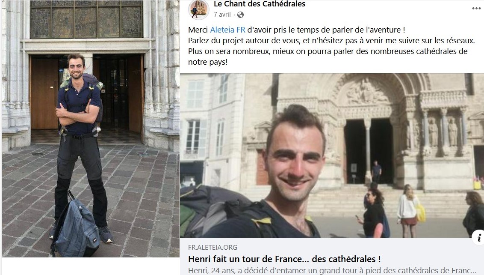484x275 pixels.
Task: Click the public globe audience icon
Action: pos(240,15)
